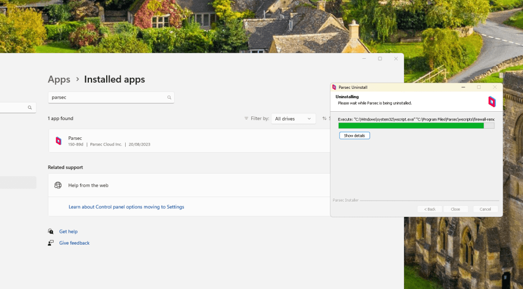Image resolution: width=523 pixels, height=289 pixels.
Task: Click the 'Parsec Cloud Inc.' publisher text
Action: 106,144
